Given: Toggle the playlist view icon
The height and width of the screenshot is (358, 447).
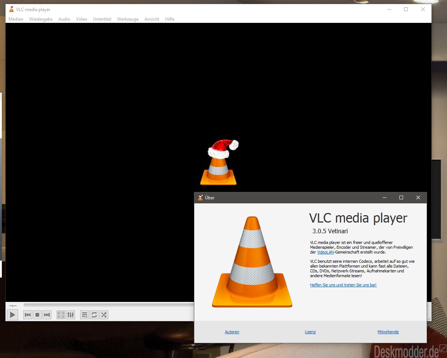Looking at the screenshot, I should click(85, 315).
